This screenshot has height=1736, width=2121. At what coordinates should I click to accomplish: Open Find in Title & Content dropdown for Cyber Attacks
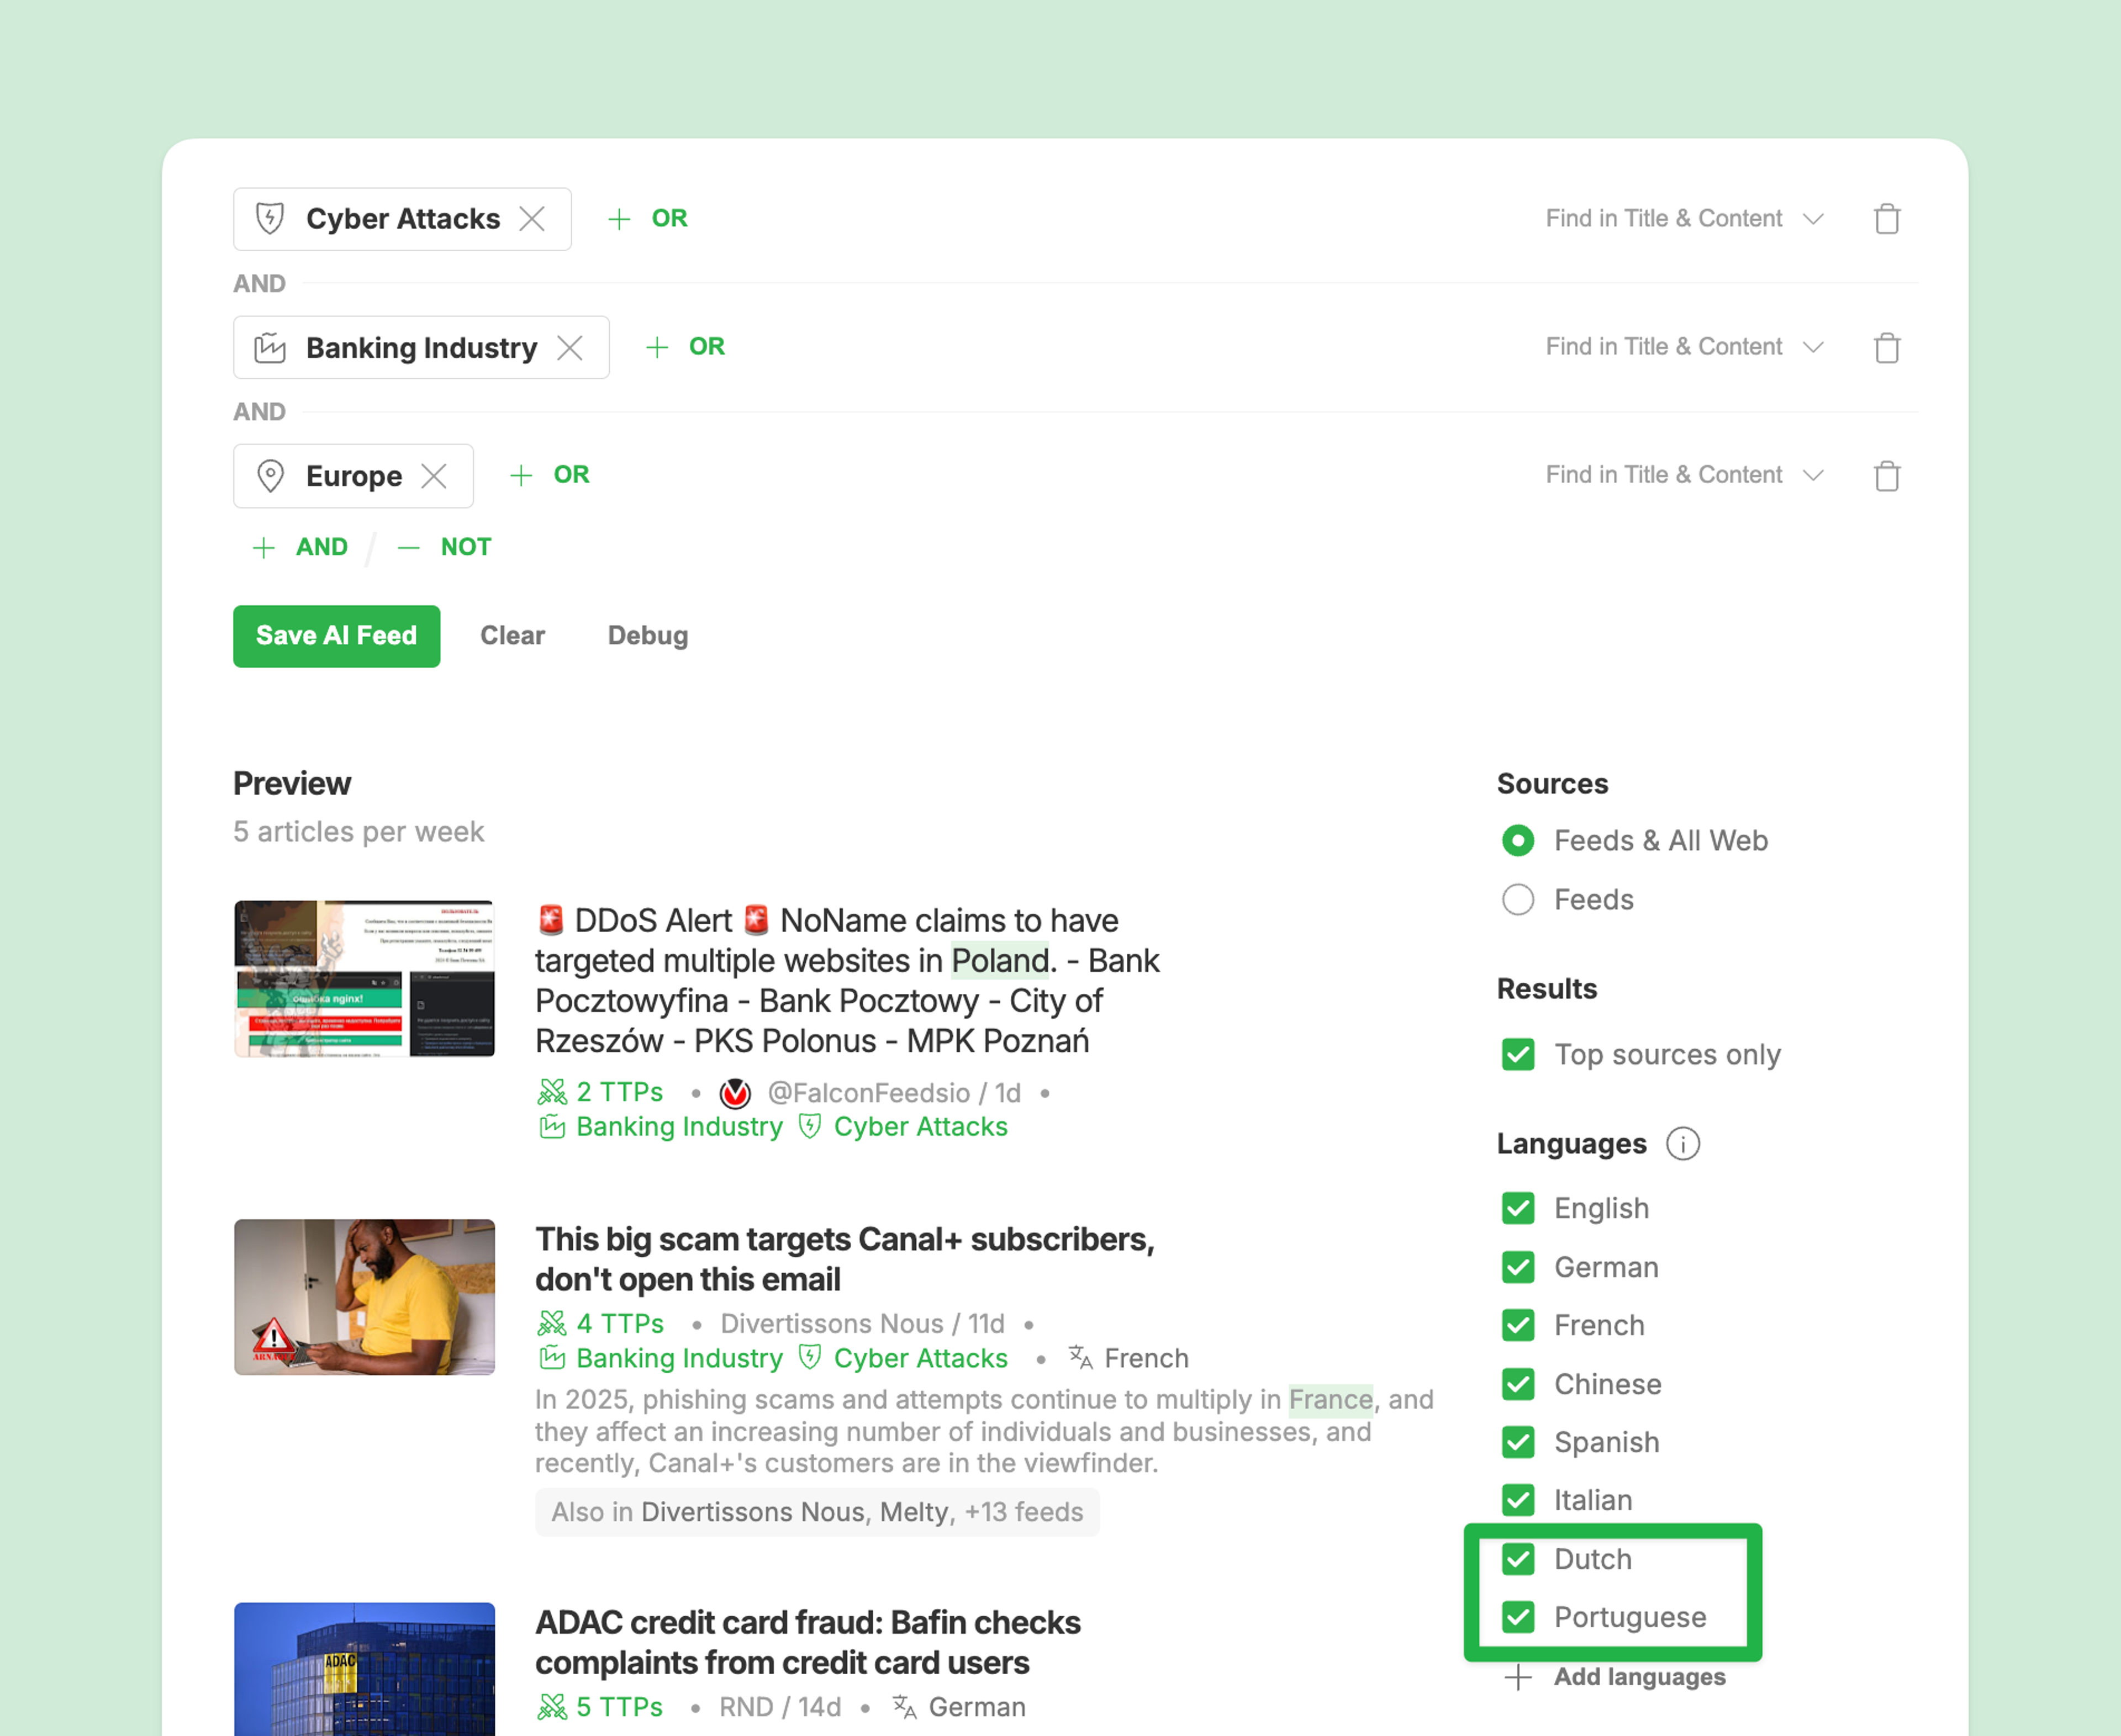point(1685,218)
